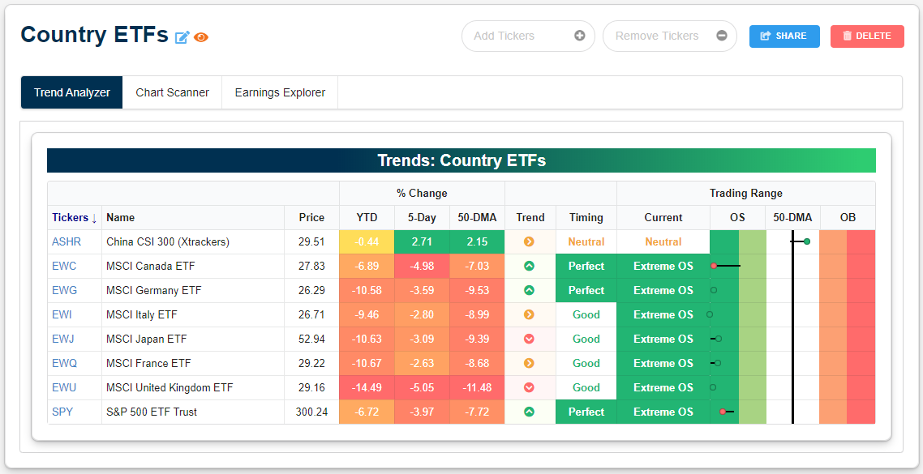Click the MSCI United Kingdom ETF name
The height and width of the screenshot is (474, 923).
click(170, 387)
